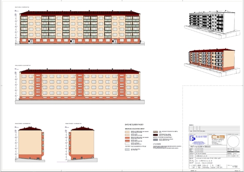This screenshot has width=244, height=172.
Task: Pick the blue-gray swatch in legend
Action: coord(155,140)
